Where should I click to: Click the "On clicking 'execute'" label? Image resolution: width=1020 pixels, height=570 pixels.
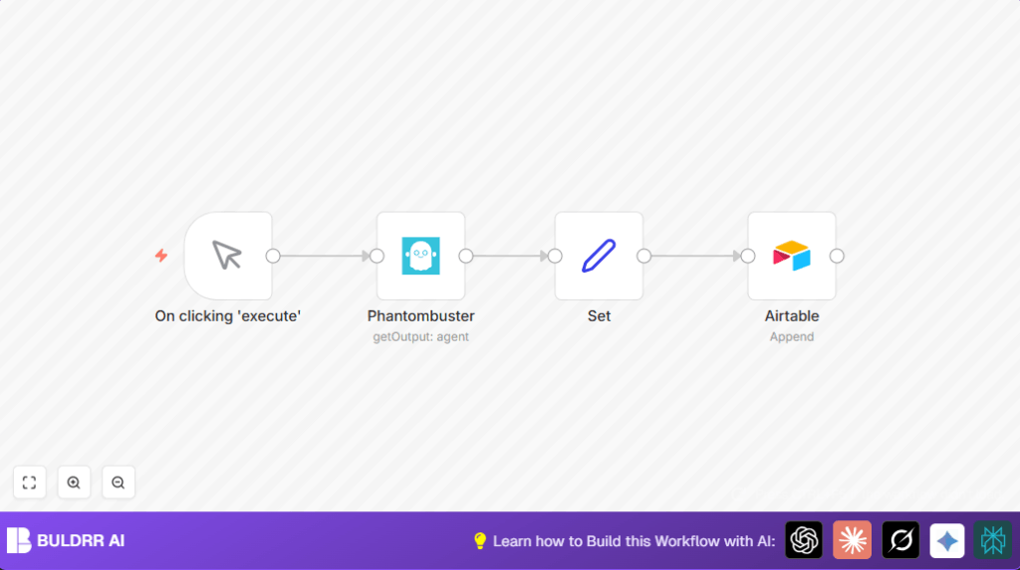pos(228,316)
